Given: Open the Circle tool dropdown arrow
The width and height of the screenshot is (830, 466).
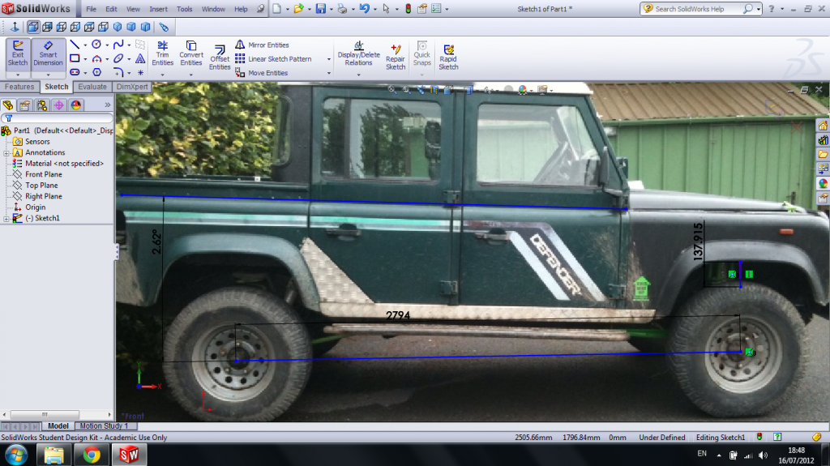Looking at the screenshot, I should pyautogui.click(x=107, y=45).
